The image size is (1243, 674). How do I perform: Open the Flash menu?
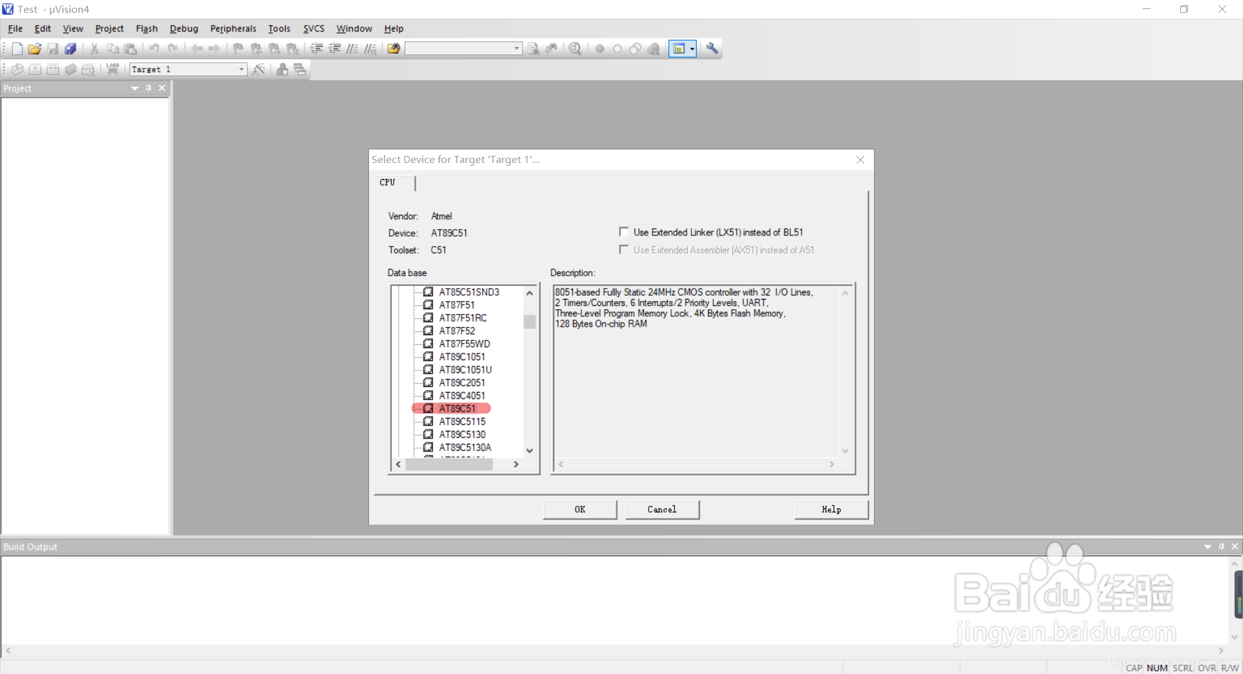(x=147, y=28)
